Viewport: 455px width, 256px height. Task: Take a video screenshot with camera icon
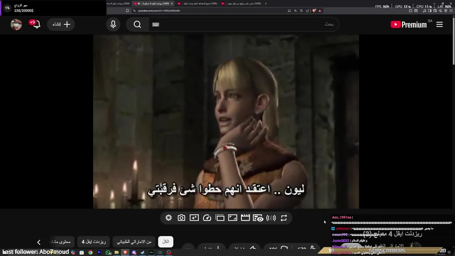[181, 218]
